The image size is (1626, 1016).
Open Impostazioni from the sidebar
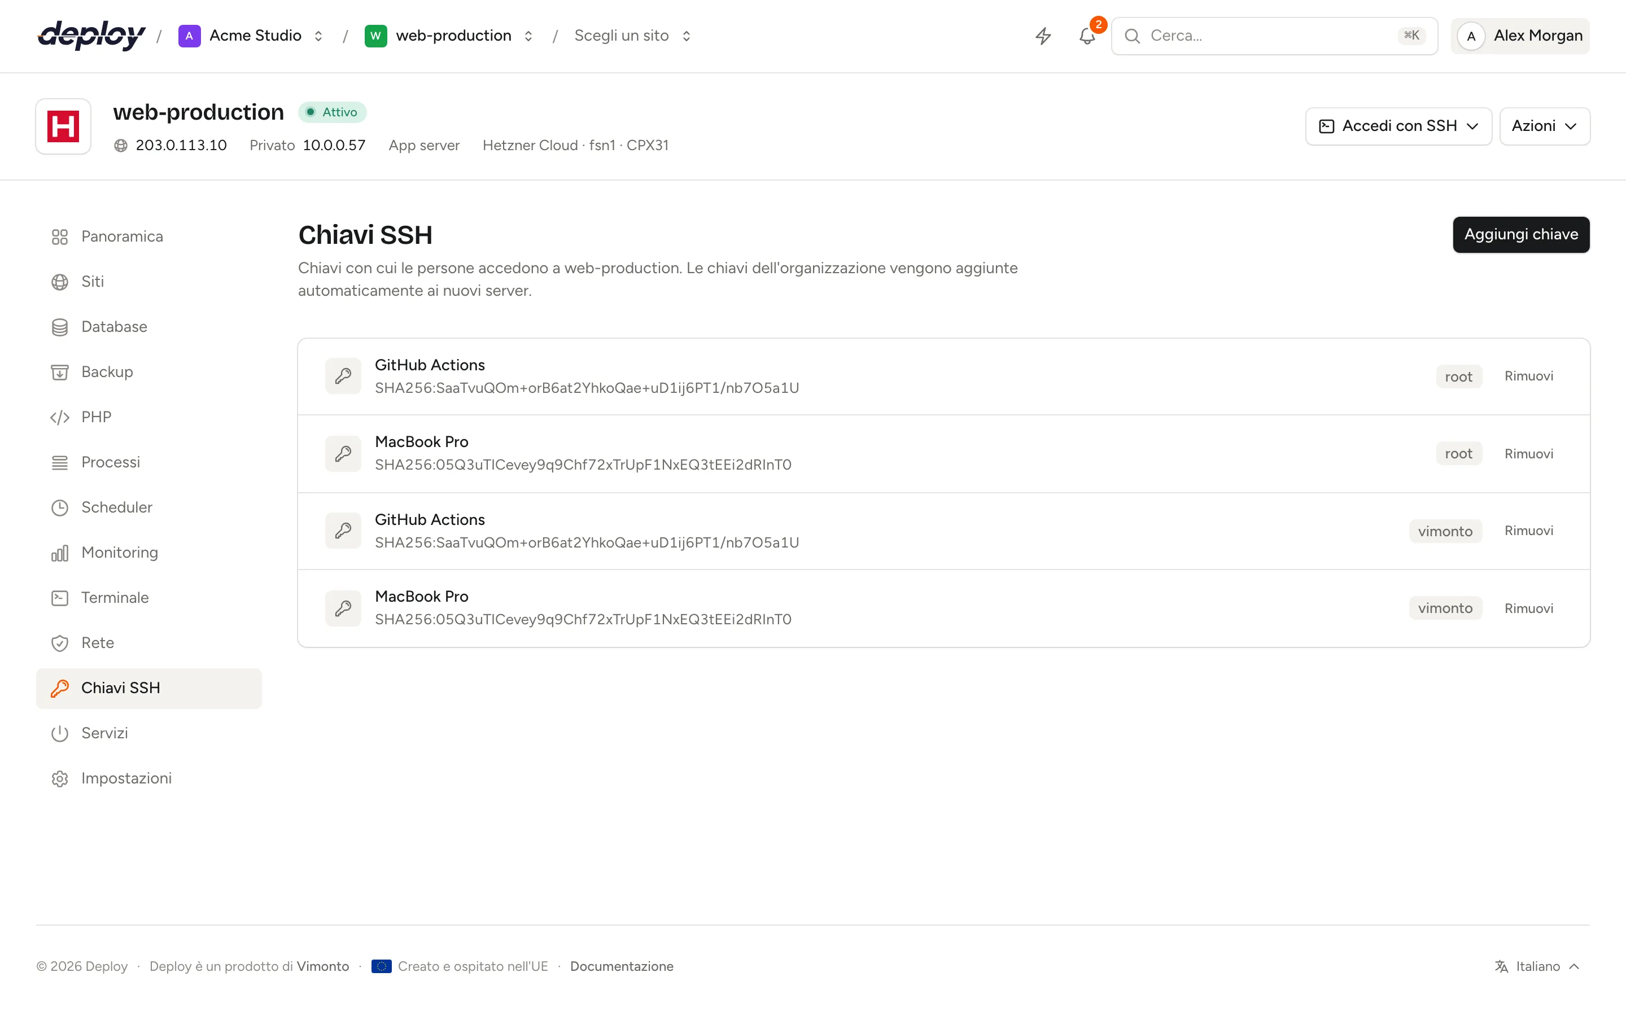pos(148,778)
